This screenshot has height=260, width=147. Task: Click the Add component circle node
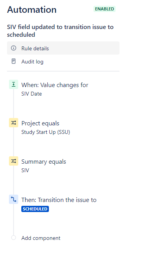14,238
